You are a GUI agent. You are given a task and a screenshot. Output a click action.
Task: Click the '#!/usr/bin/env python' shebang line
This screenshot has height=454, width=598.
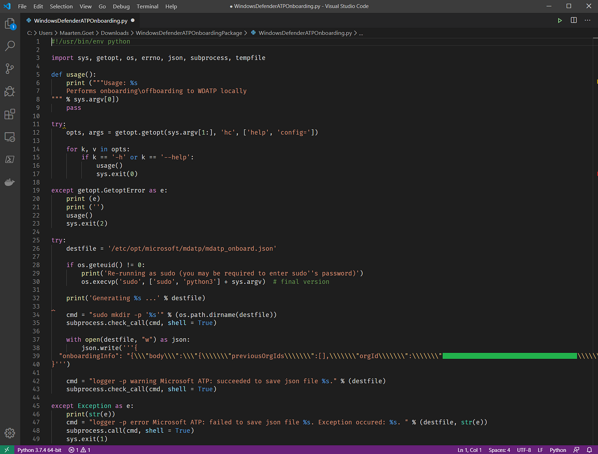pos(91,41)
